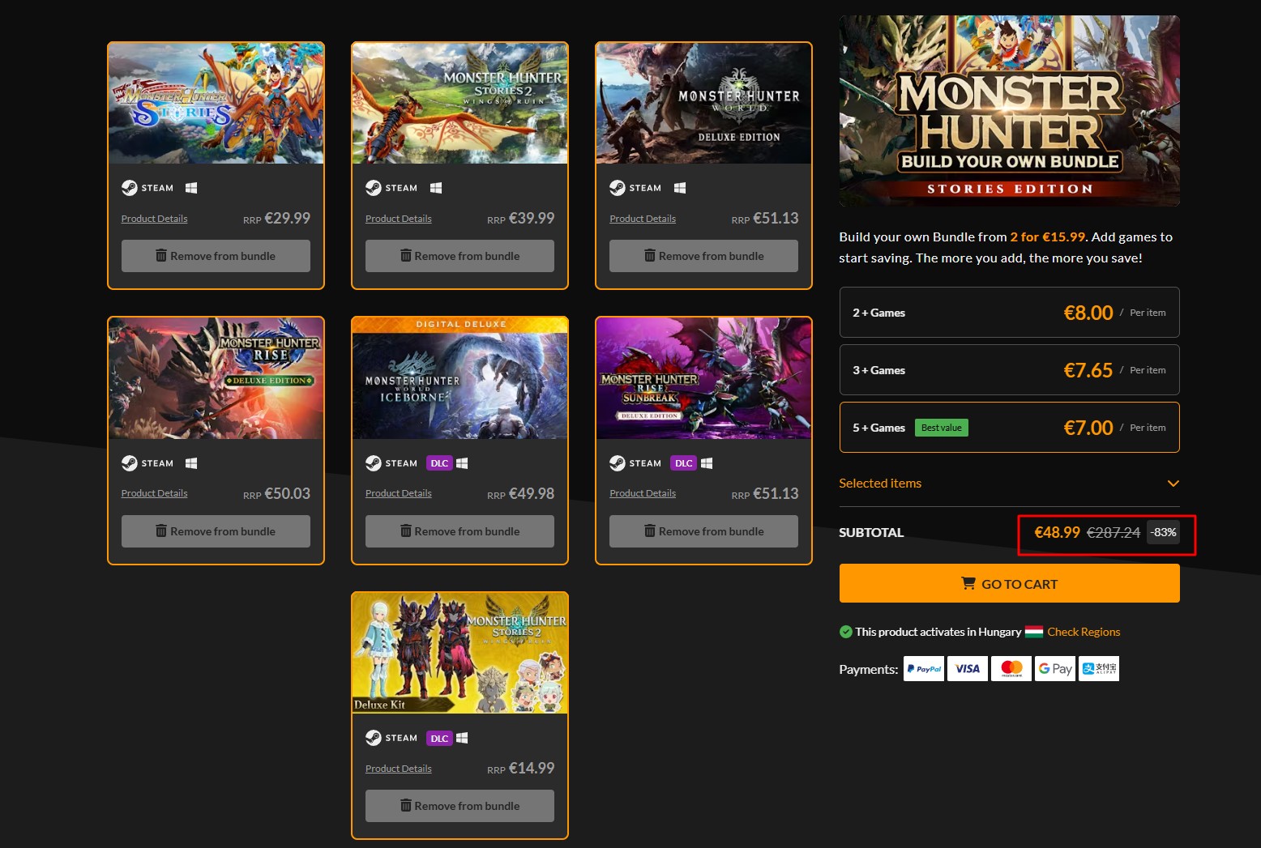The height and width of the screenshot is (848, 1261).
Task: Open Check Regions link
Action: (x=1084, y=632)
